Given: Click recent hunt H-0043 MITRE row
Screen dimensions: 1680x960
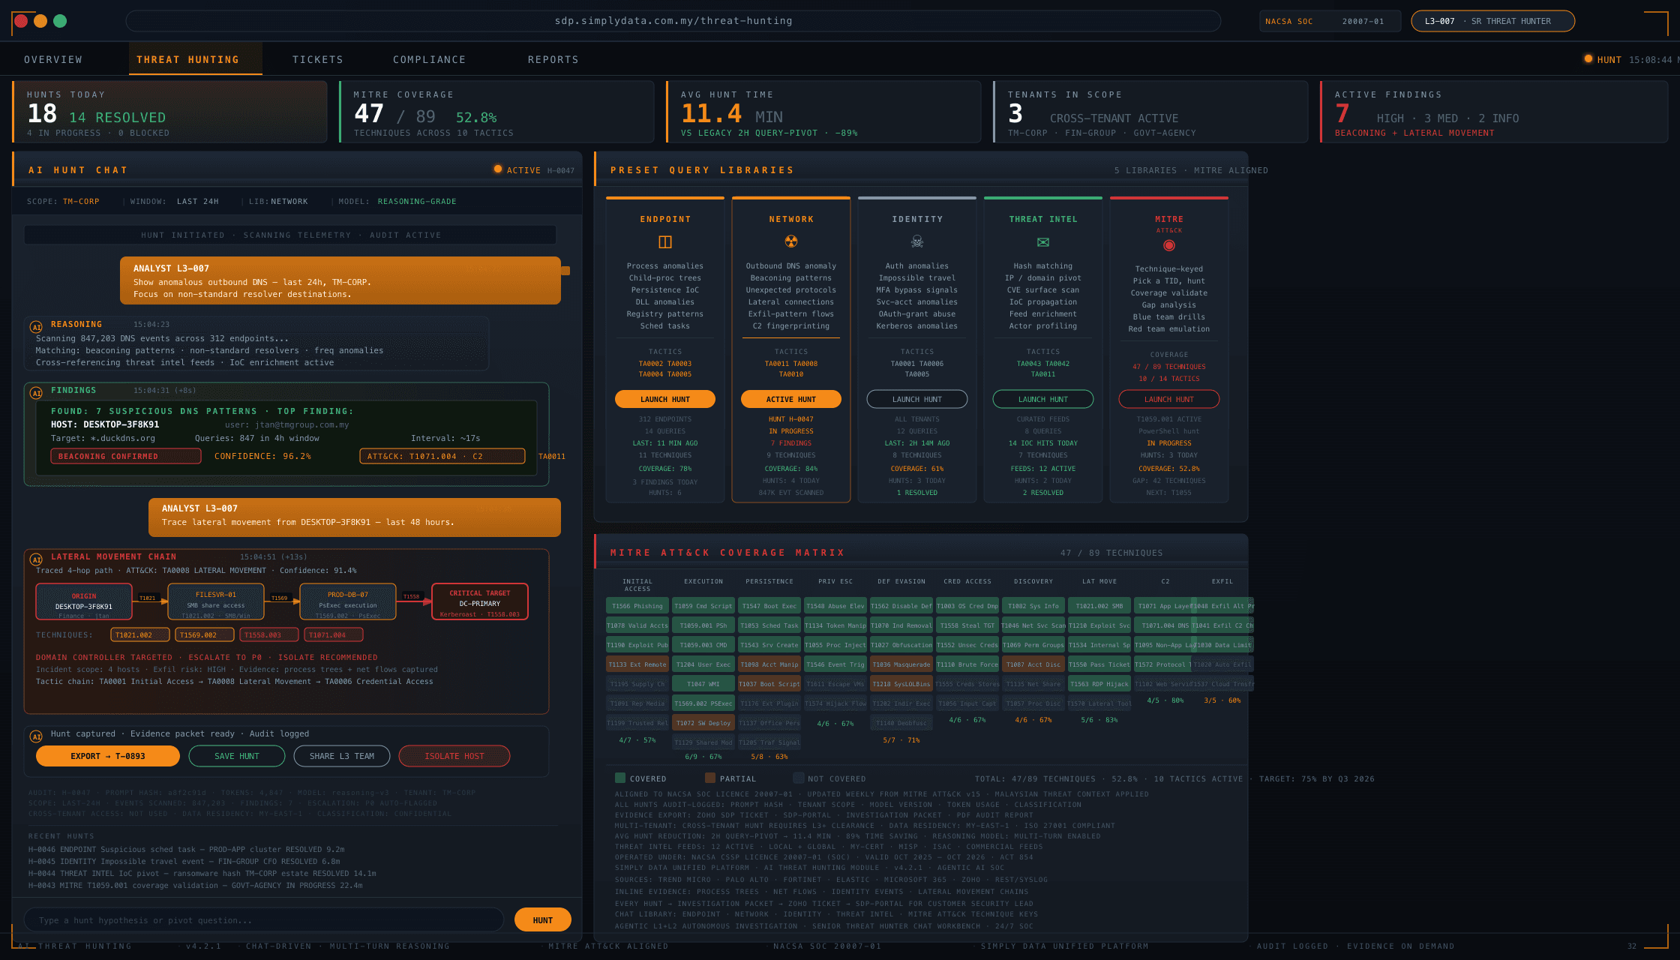Looking at the screenshot, I should pyautogui.click(x=196, y=886).
